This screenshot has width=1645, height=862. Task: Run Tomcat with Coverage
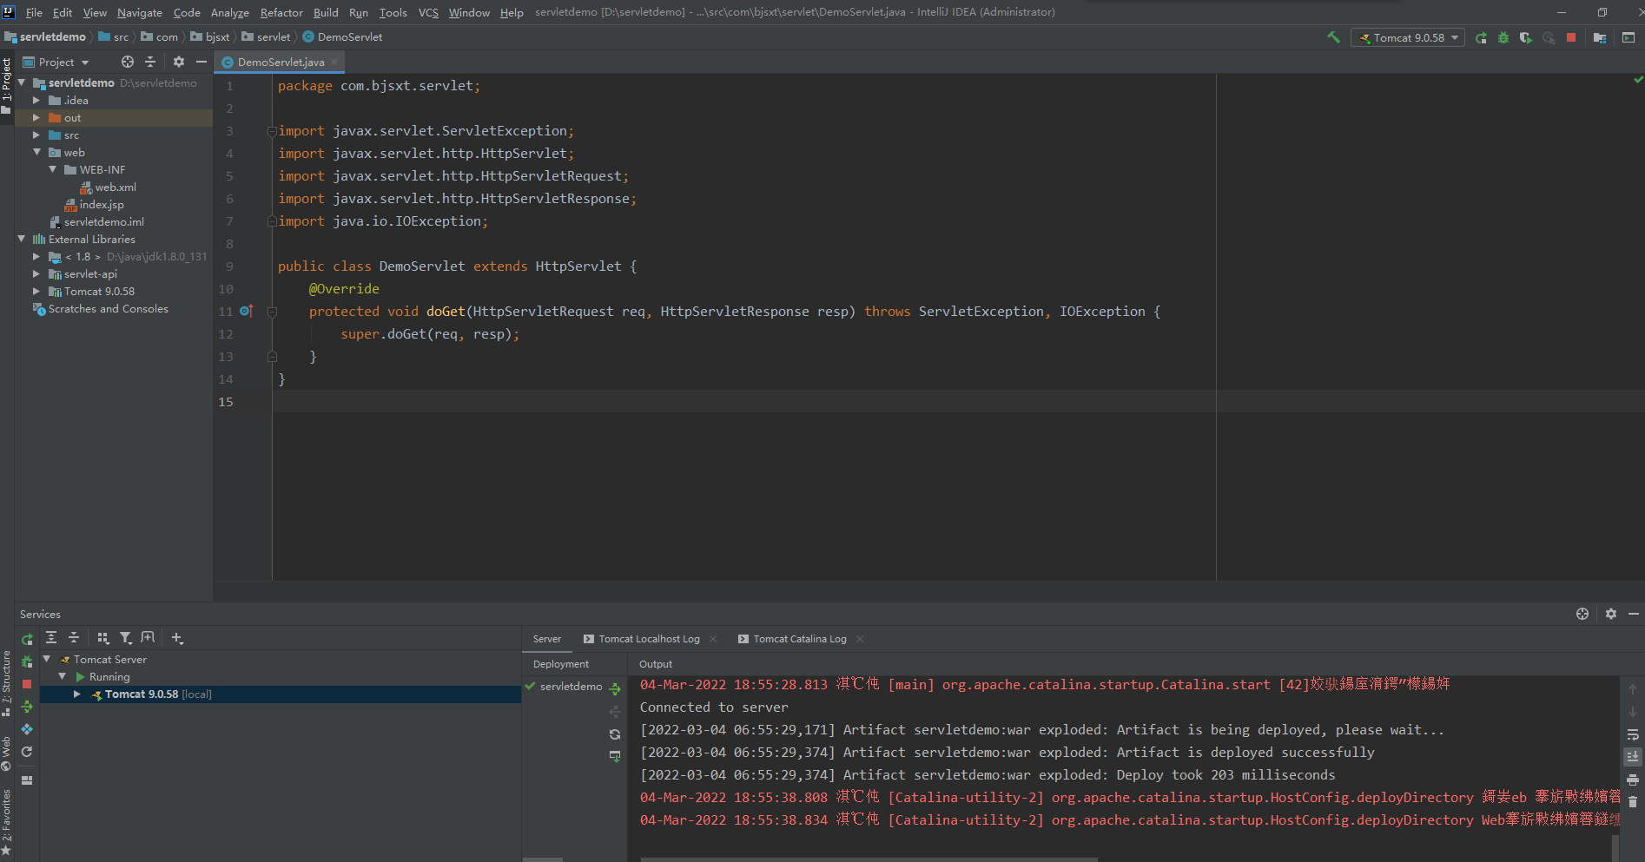(1526, 37)
